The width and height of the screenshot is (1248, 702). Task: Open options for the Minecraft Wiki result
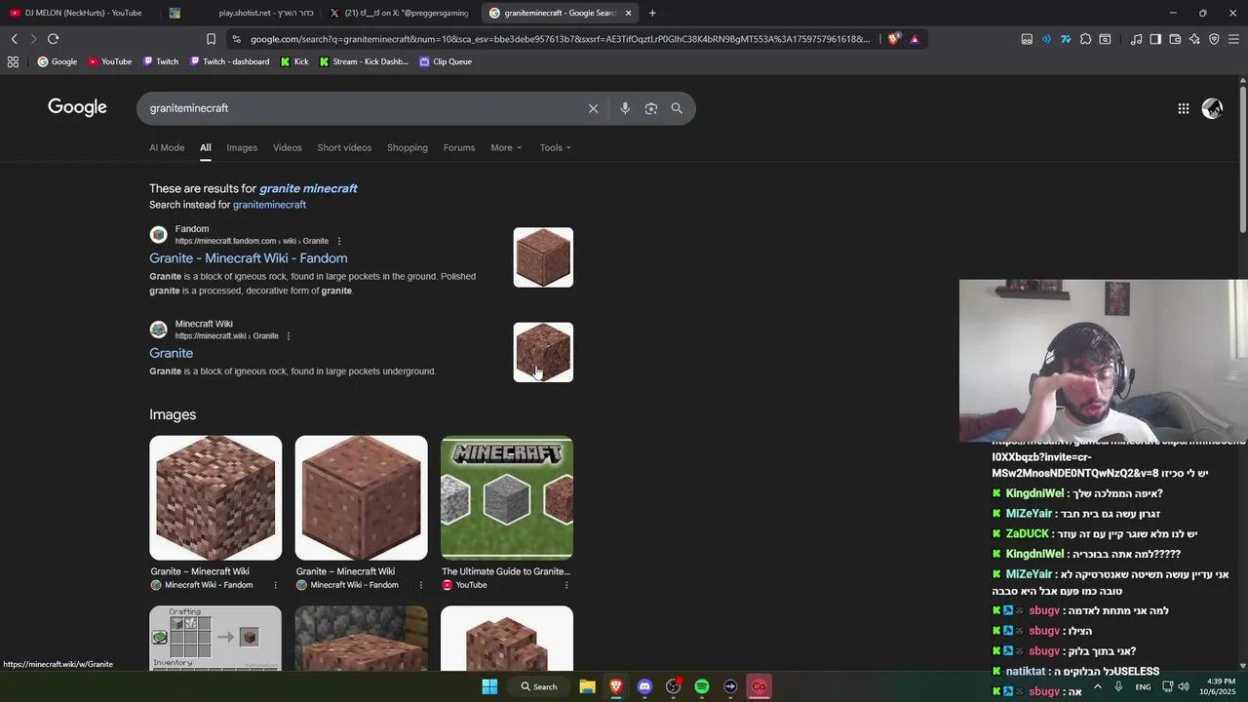tap(289, 336)
